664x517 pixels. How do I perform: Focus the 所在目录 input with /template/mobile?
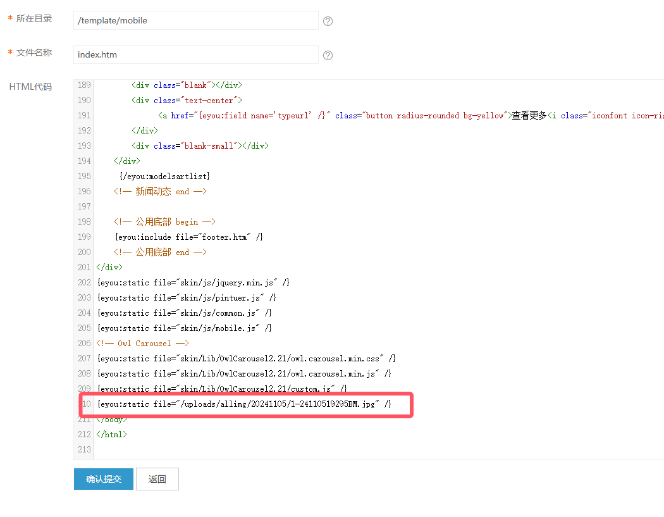coord(195,20)
